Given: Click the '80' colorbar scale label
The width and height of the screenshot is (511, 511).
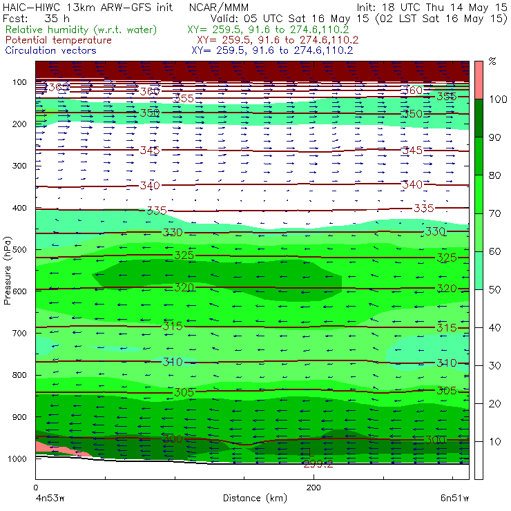Looking at the screenshot, I should tap(494, 175).
